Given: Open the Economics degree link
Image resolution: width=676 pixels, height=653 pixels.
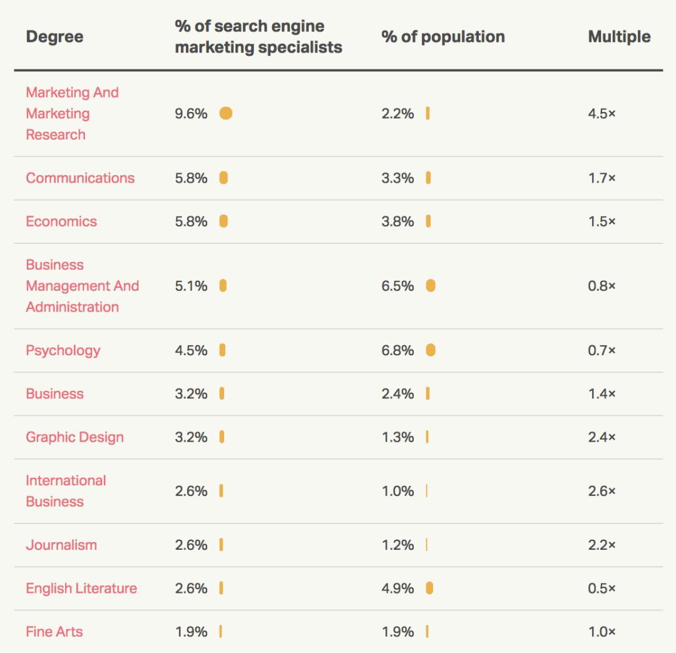Looking at the screenshot, I should 61,221.
